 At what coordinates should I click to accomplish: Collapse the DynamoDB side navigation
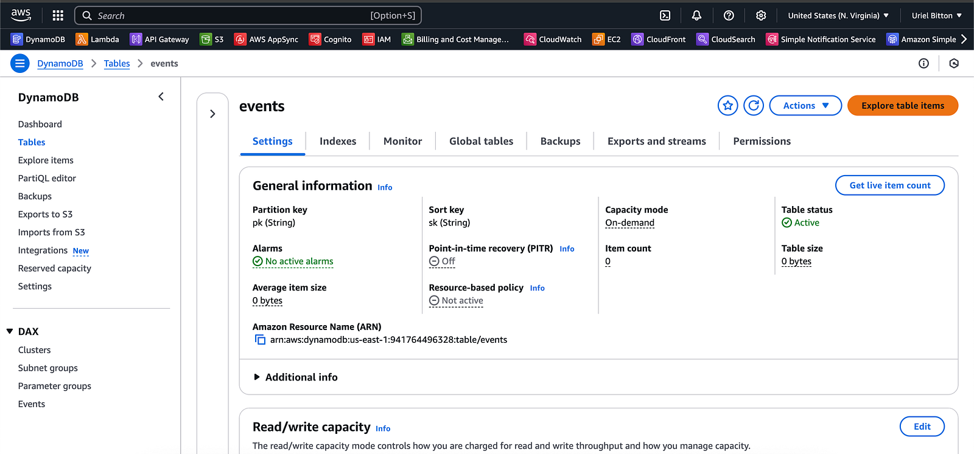tap(161, 97)
